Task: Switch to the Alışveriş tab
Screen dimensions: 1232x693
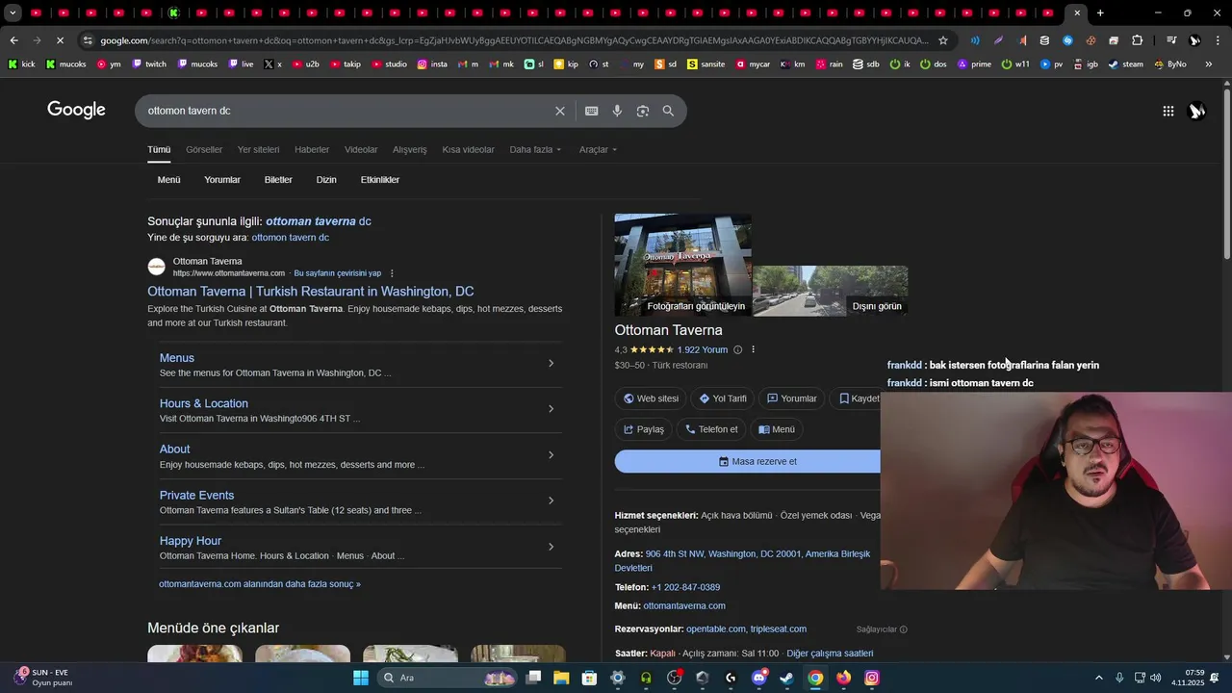Action: click(x=410, y=149)
